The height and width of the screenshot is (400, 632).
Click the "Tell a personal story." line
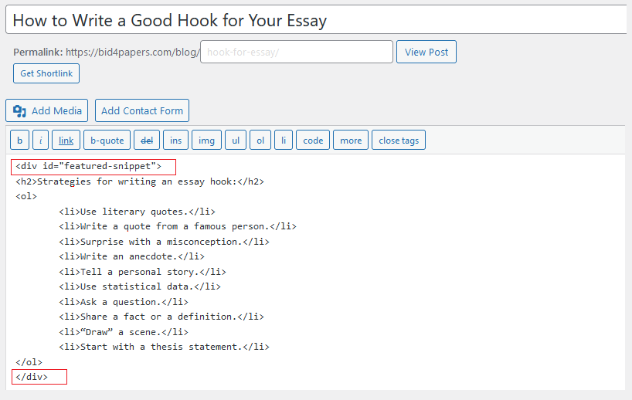click(142, 272)
